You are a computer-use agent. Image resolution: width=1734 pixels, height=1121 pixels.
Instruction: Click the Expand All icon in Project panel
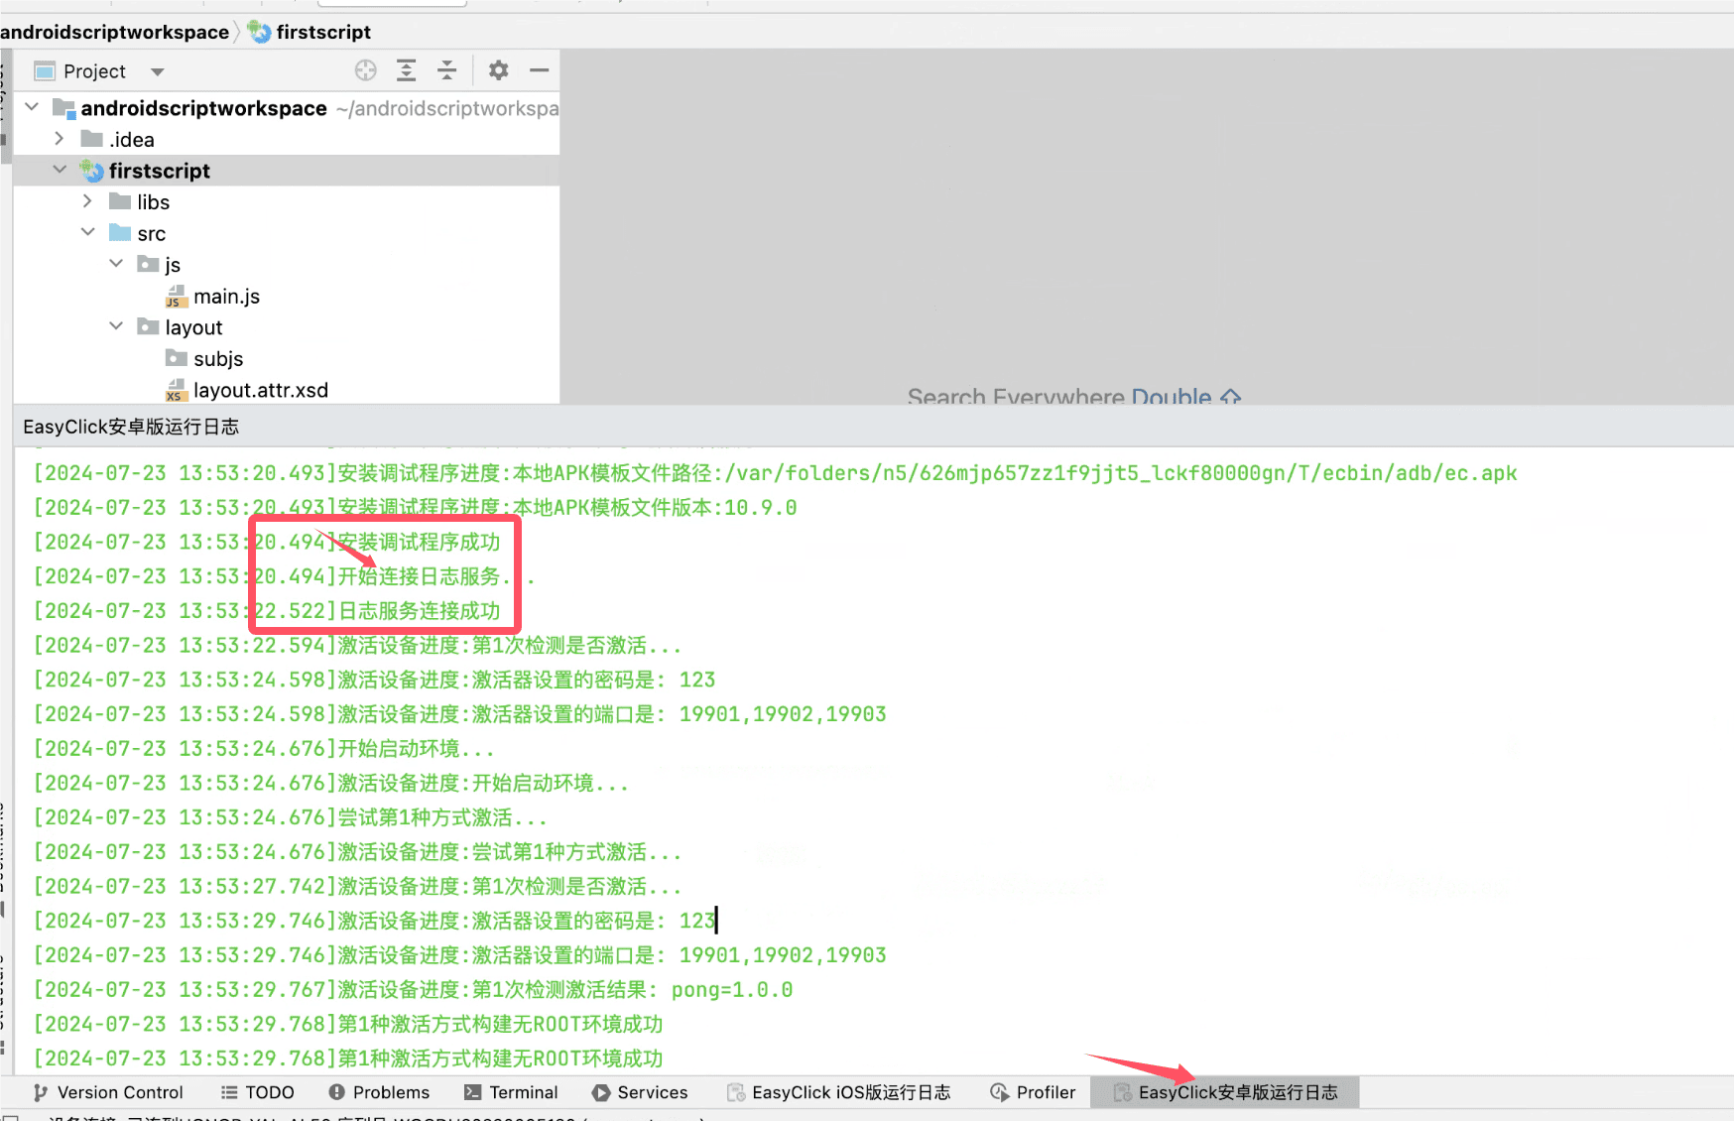tap(407, 70)
